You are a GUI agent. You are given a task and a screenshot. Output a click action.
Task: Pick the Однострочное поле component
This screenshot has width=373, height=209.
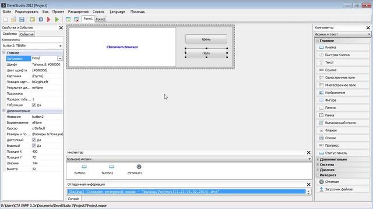coord(343,77)
